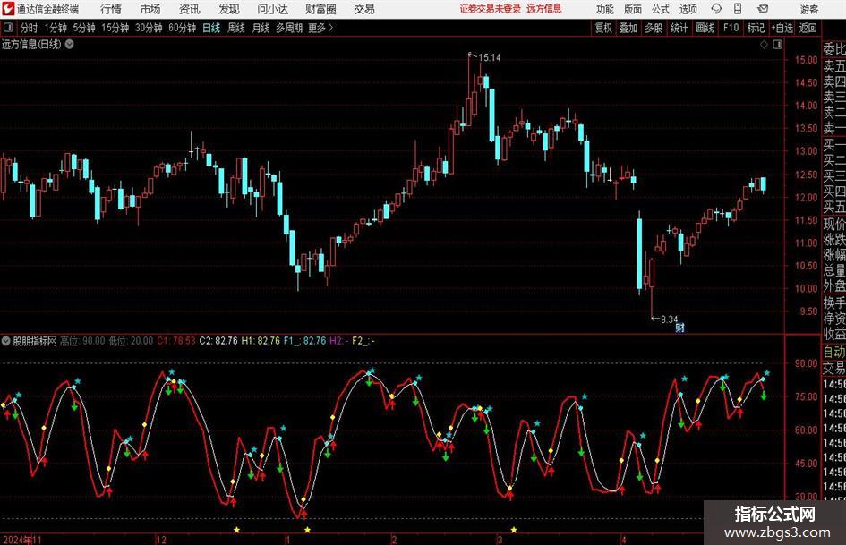This screenshot has width=846, height=545.
Task: Open the 选项 menu
Action: (688, 9)
